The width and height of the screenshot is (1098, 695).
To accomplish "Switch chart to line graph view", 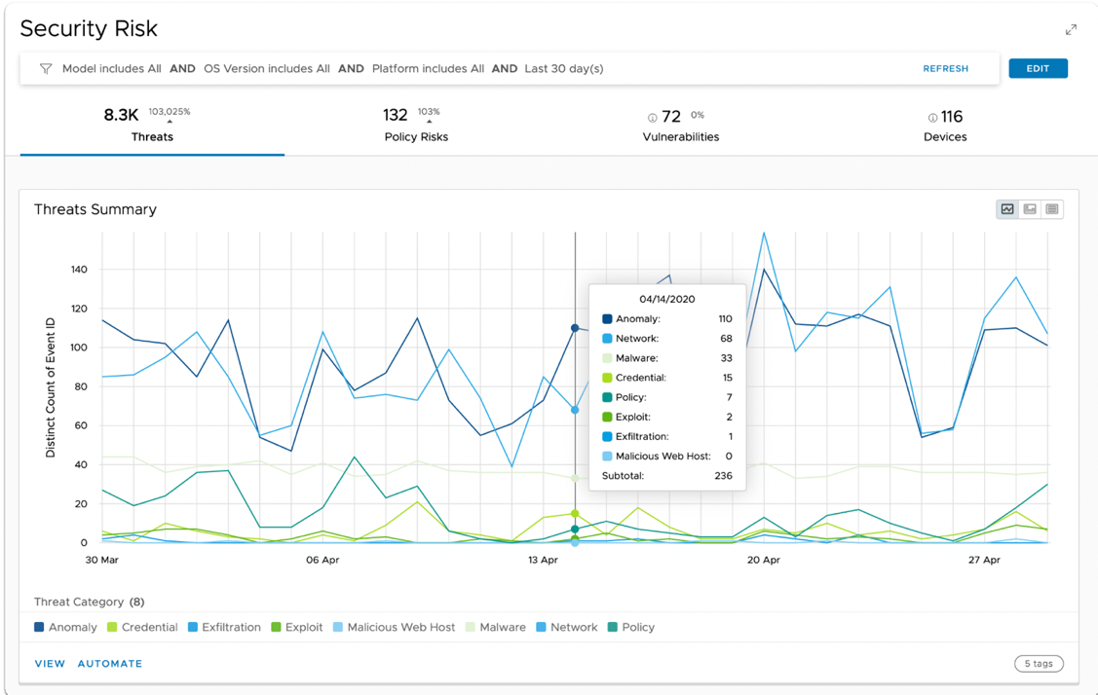I will (x=1006, y=208).
